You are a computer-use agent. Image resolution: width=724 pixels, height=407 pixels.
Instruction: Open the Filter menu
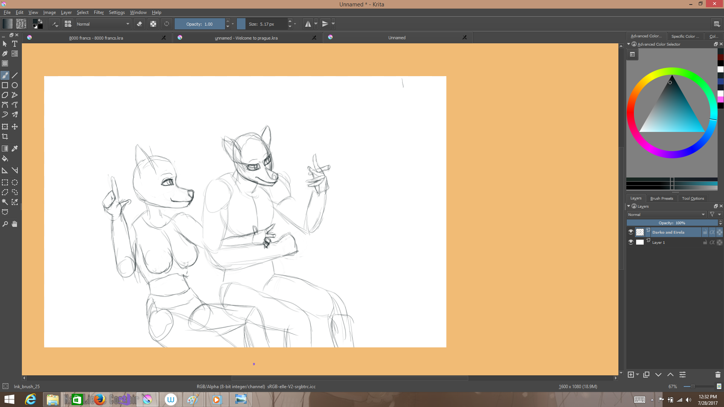[99, 12]
